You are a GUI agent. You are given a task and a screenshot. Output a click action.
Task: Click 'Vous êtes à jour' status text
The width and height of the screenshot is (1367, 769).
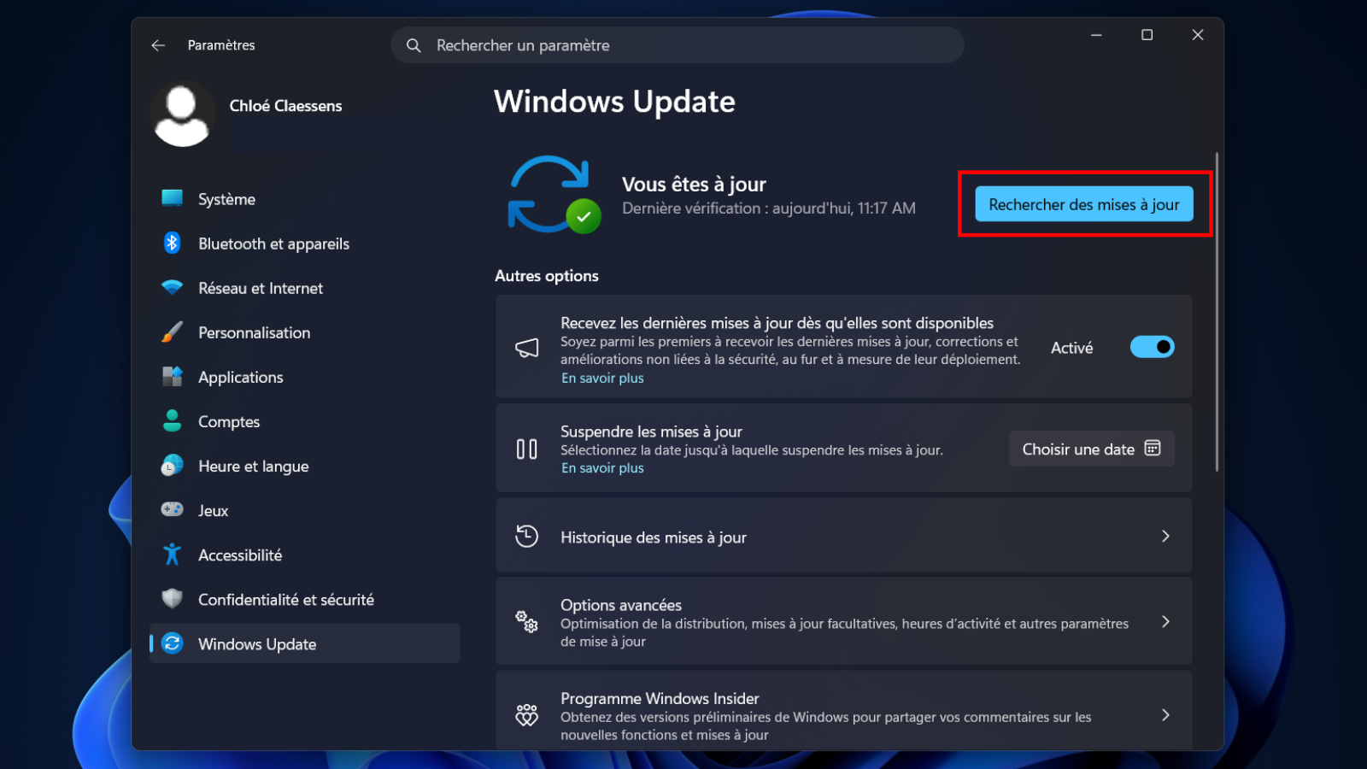(x=694, y=185)
